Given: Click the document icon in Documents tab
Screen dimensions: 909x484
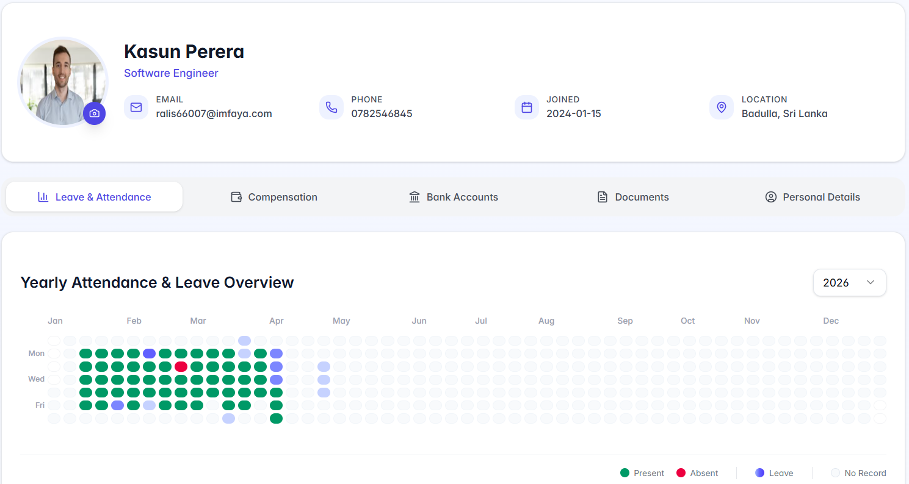Looking at the screenshot, I should tap(603, 197).
